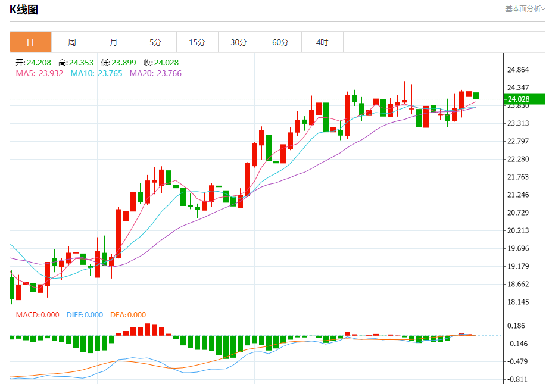Click the 20.729 price axis label

click(x=518, y=213)
